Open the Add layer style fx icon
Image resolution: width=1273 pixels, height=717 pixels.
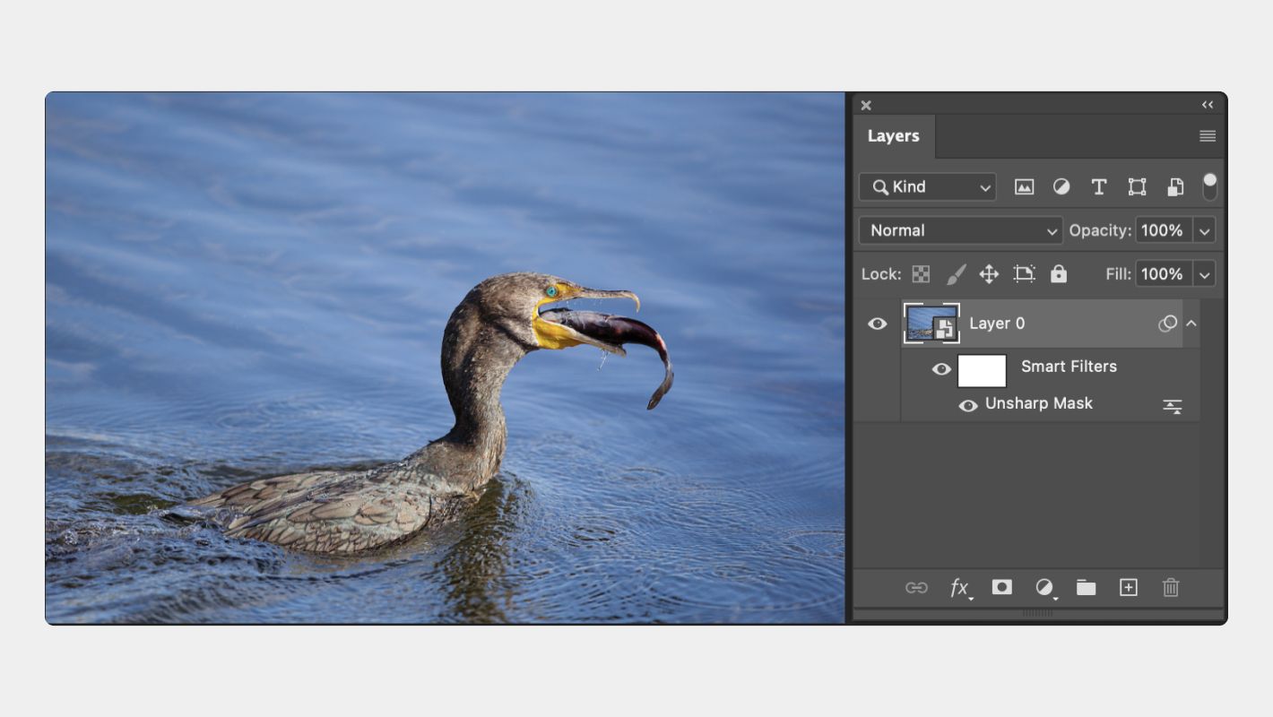tap(959, 587)
